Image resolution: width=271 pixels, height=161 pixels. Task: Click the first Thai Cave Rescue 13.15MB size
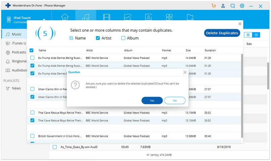pos(190,113)
